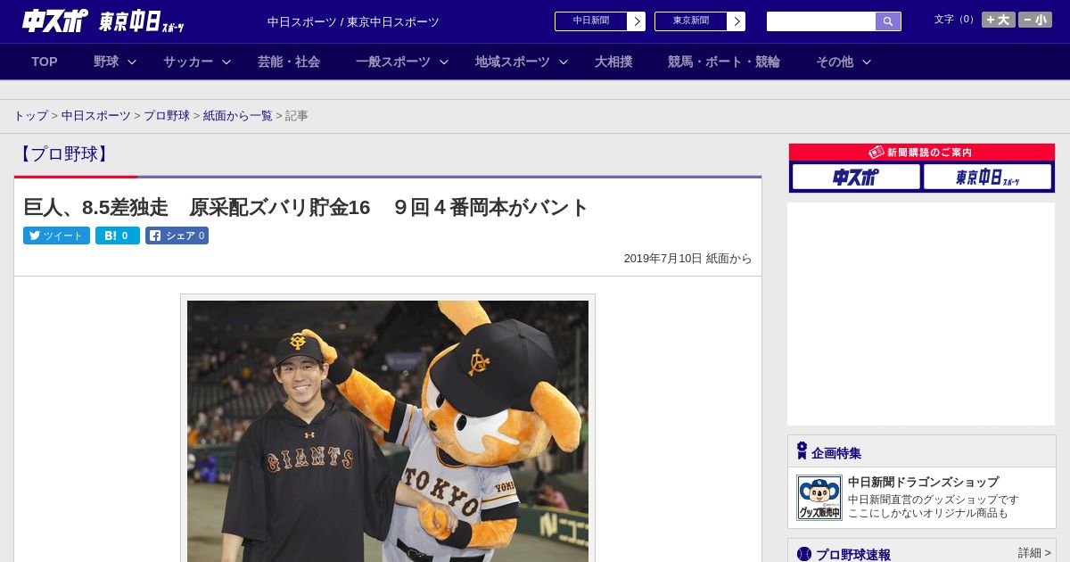Click the 中日スポーツ / 東京中日スポーツ header text
Screen dimensions: 1070x562
pyautogui.click(x=353, y=22)
